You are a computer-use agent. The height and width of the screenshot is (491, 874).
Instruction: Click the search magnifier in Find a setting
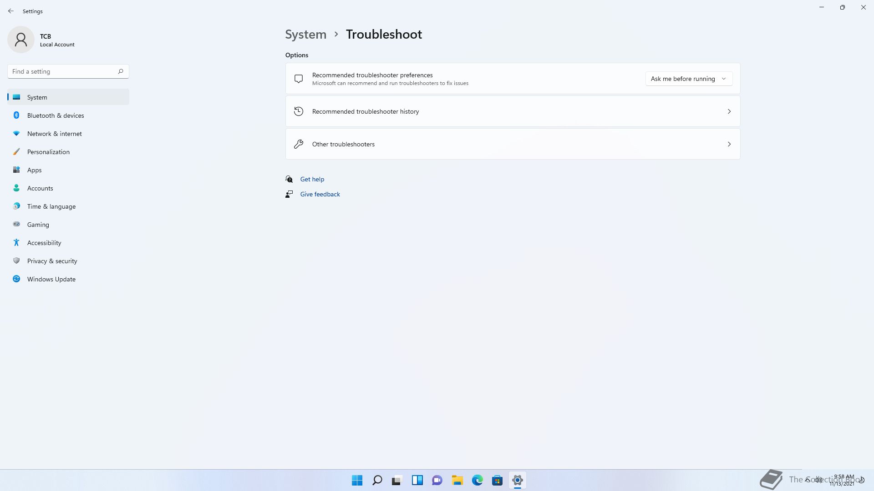point(121,71)
